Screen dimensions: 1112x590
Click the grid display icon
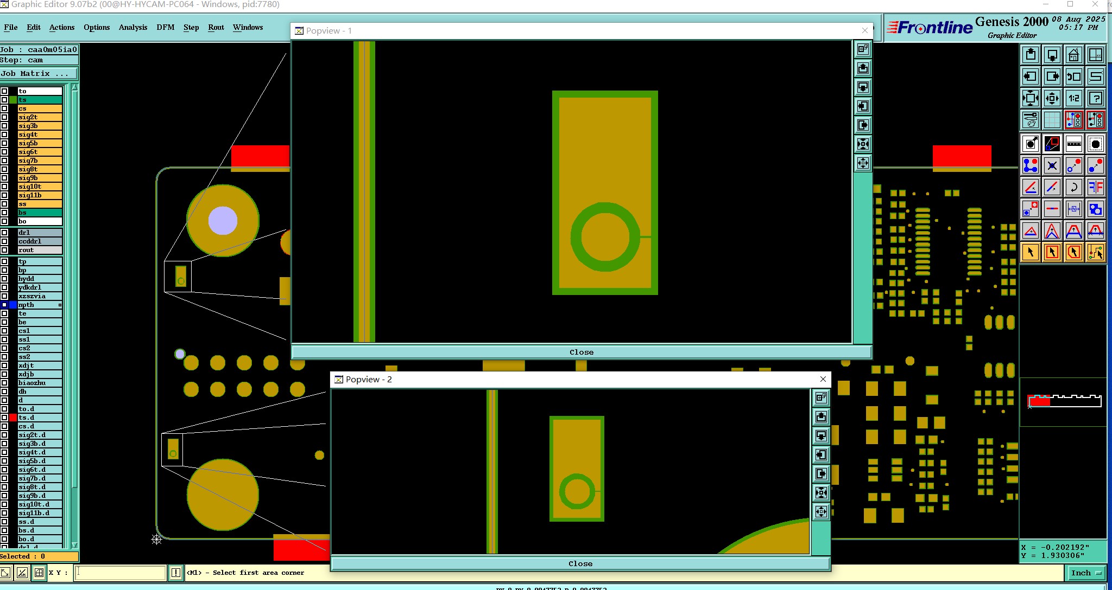pos(1052,120)
